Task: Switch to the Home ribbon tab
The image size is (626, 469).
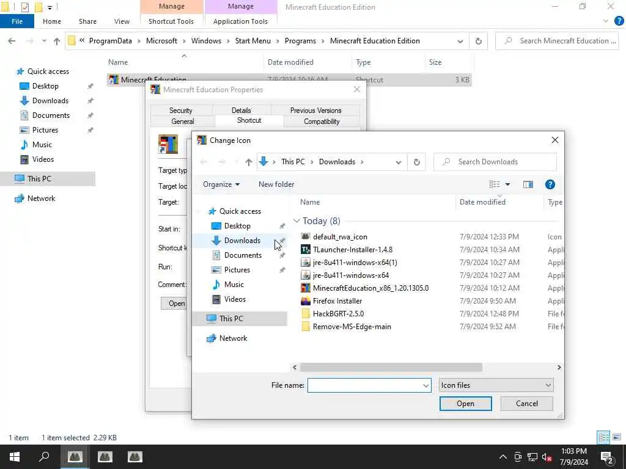Action: (52, 21)
